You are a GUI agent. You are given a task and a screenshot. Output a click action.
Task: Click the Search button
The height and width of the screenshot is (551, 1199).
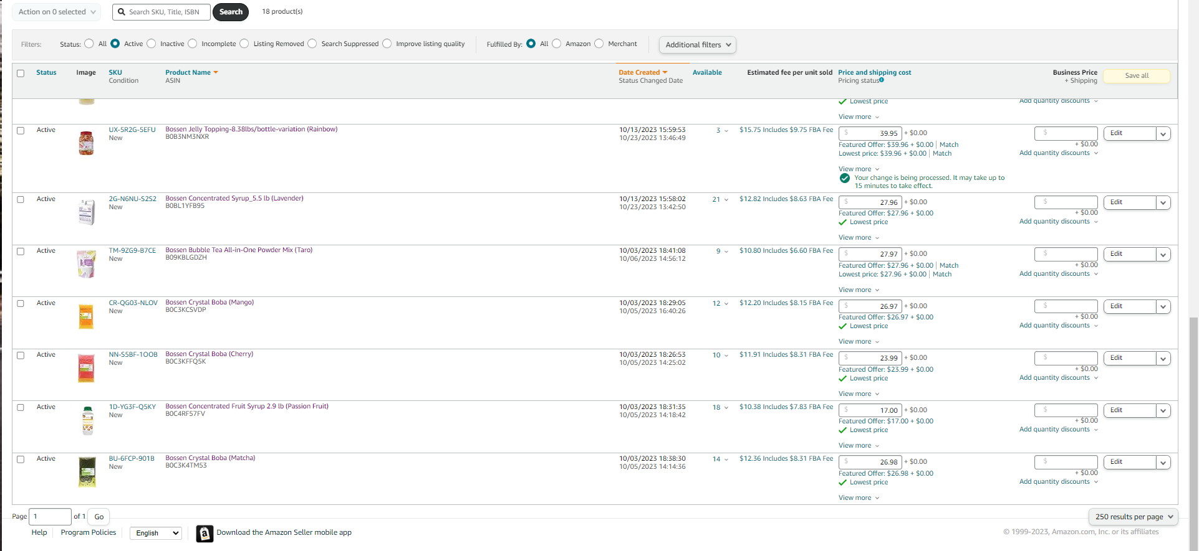[x=231, y=12]
